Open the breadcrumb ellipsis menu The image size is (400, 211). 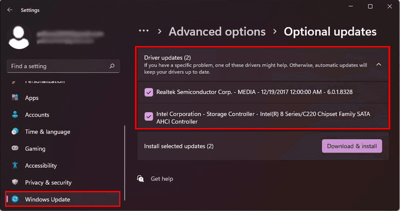pyautogui.click(x=144, y=31)
